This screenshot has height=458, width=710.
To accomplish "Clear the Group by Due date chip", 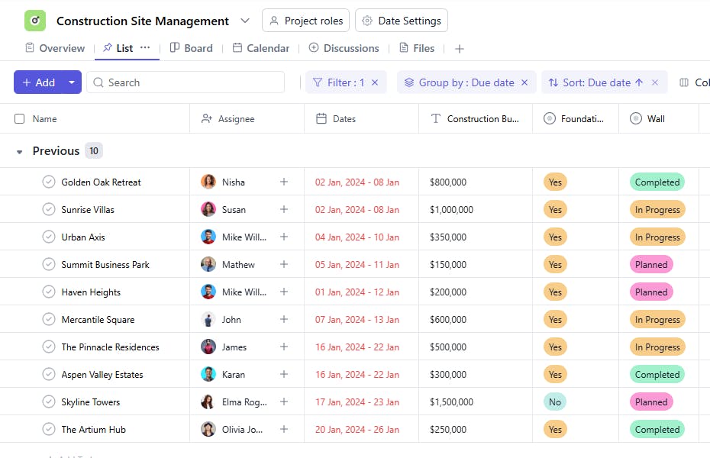I will pyautogui.click(x=524, y=82).
